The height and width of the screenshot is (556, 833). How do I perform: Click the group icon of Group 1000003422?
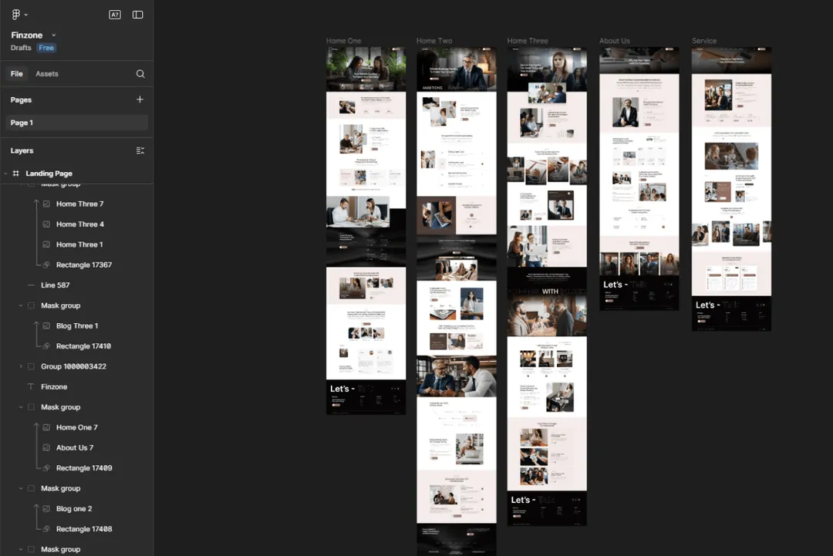[x=32, y=366]
